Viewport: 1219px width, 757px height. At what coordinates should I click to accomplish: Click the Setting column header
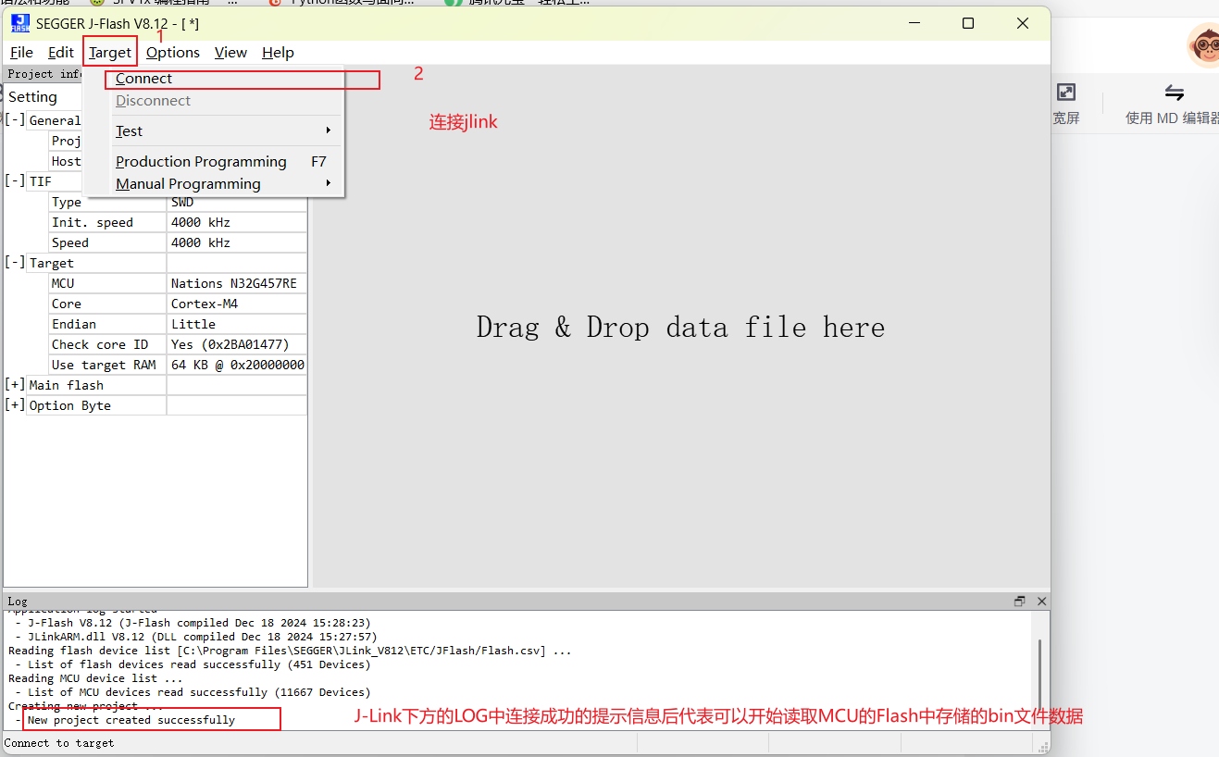[44, 97]
